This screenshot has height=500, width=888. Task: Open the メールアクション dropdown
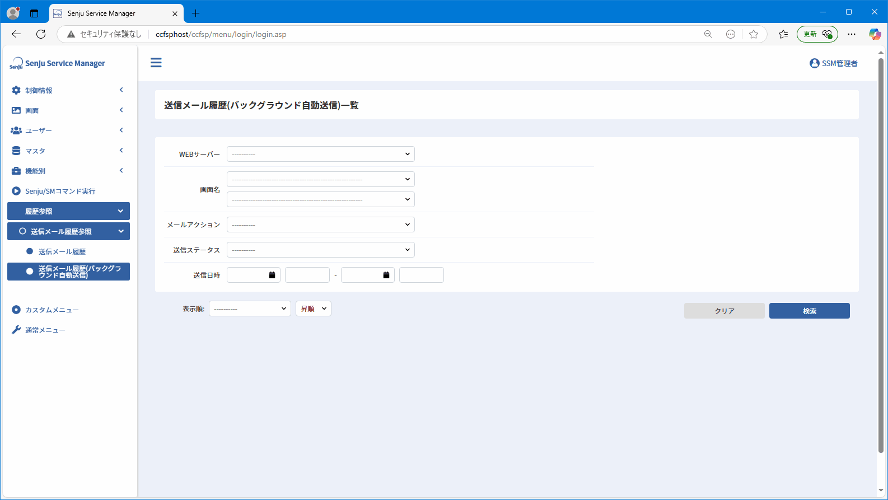321,225
